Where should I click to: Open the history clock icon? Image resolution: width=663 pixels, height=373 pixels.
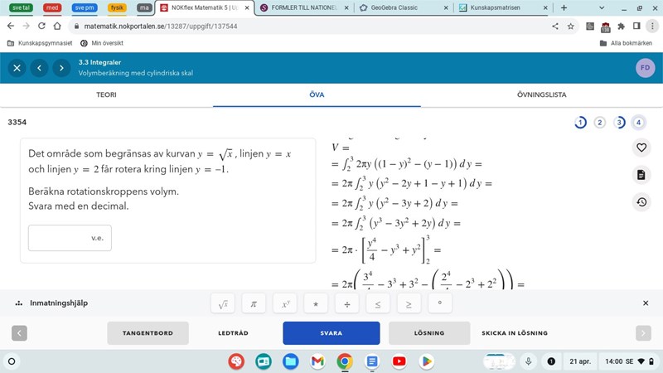tap(641, 202)
